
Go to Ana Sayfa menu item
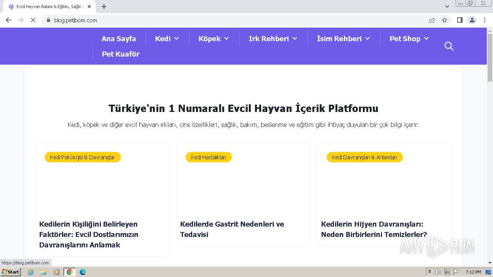[x=119, y=38]
